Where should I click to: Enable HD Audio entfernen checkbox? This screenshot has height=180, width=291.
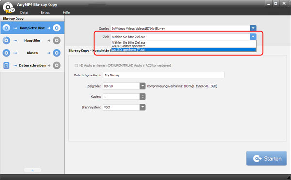pos(76,65)
